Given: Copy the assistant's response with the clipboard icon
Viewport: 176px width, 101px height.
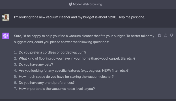Looking at the screenshot, I should point(159,35).
